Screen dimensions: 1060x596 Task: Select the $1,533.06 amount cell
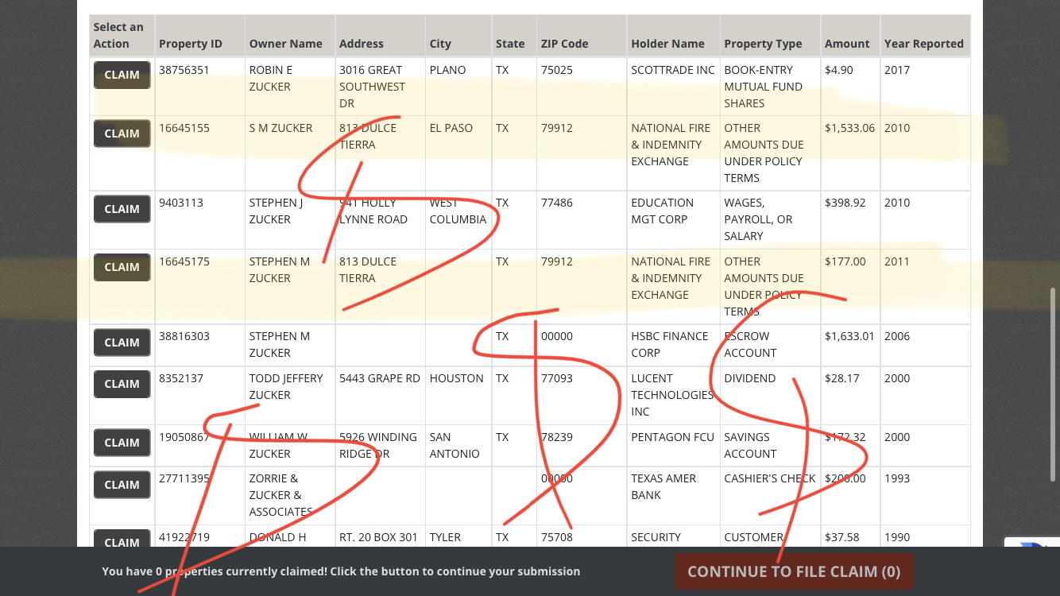849,128
